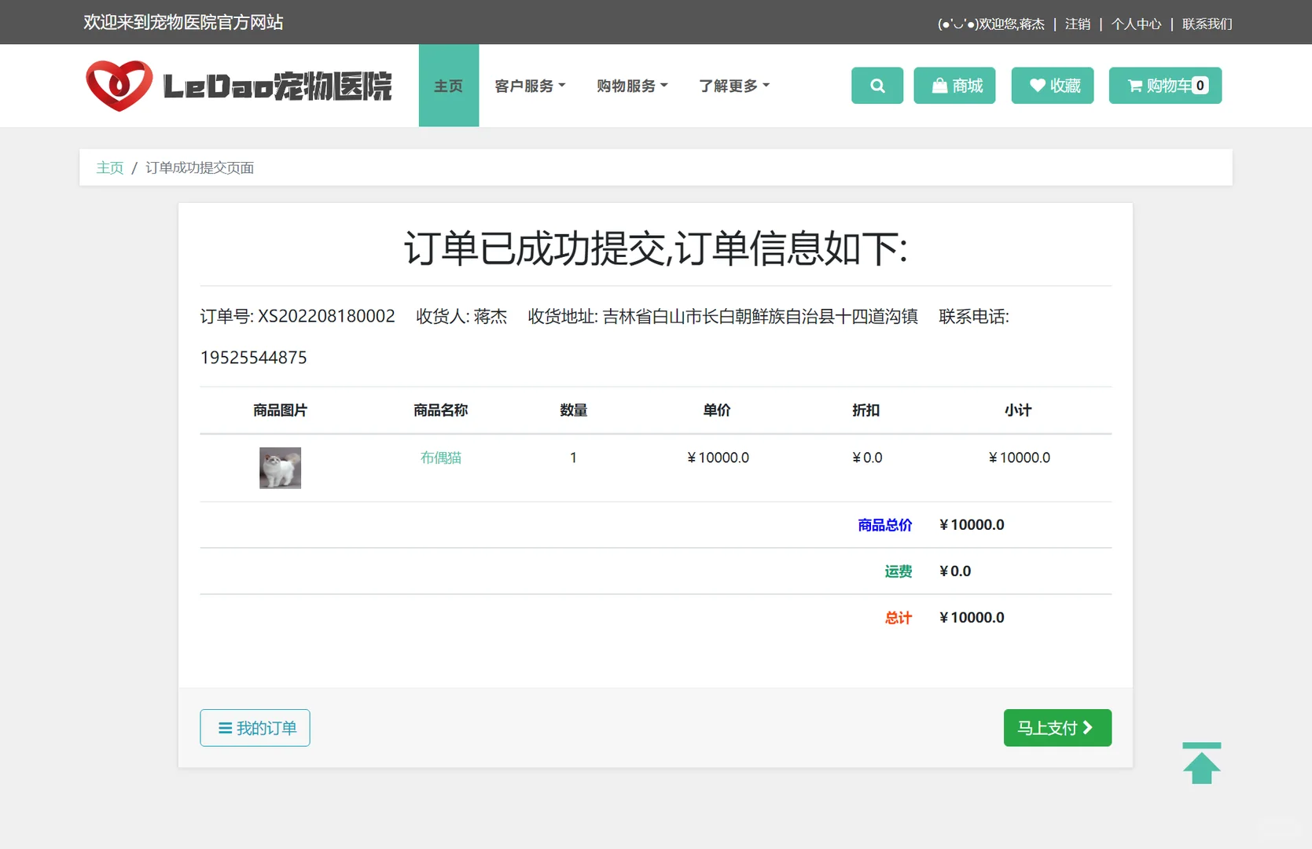Click the list icon inside 我的订单 button
The height and width of the screenshot is (849, 1312).
coord(224,728)
